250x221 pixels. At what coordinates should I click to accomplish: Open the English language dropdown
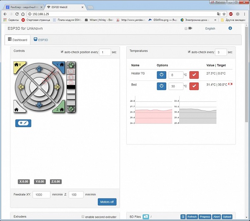(x=210, y=28)
